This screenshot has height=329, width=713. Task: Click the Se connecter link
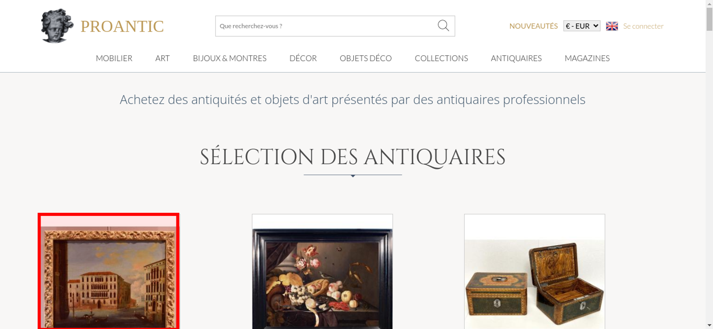pos(643,26)
